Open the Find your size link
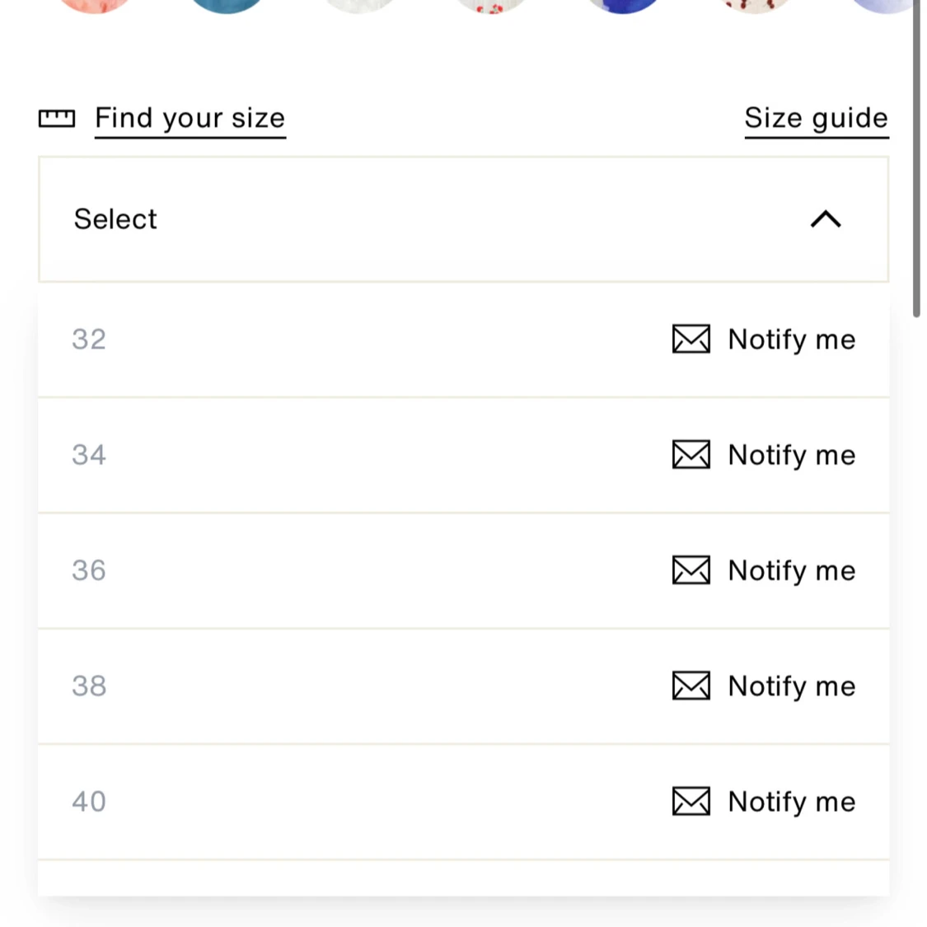This screenshot has height=927, width=927. pos(190,119)
